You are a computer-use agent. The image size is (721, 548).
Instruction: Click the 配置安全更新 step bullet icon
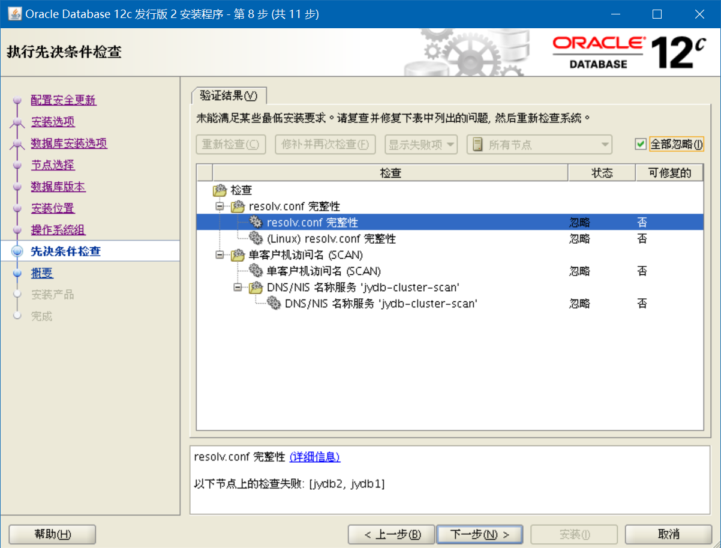tap(17, 100)
